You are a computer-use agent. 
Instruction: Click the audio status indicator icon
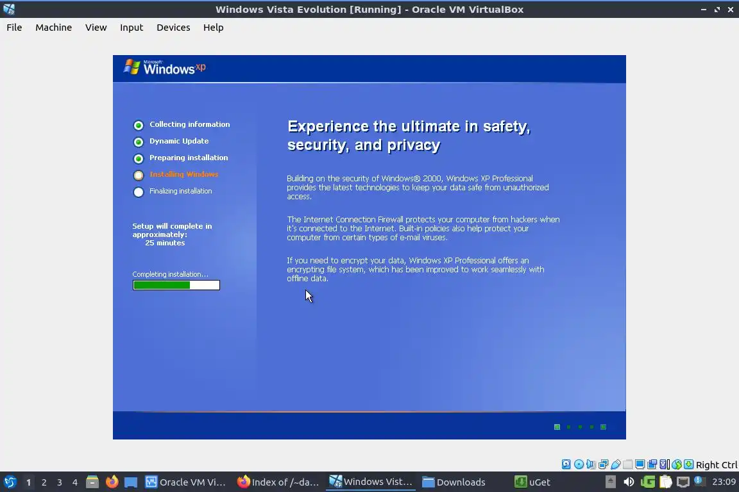(591, 464)
